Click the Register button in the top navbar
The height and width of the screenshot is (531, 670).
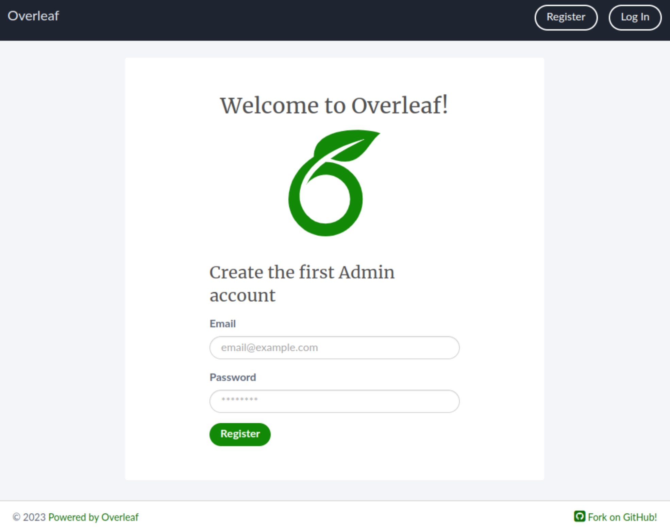pyautogui.click(x=566, y=17)
